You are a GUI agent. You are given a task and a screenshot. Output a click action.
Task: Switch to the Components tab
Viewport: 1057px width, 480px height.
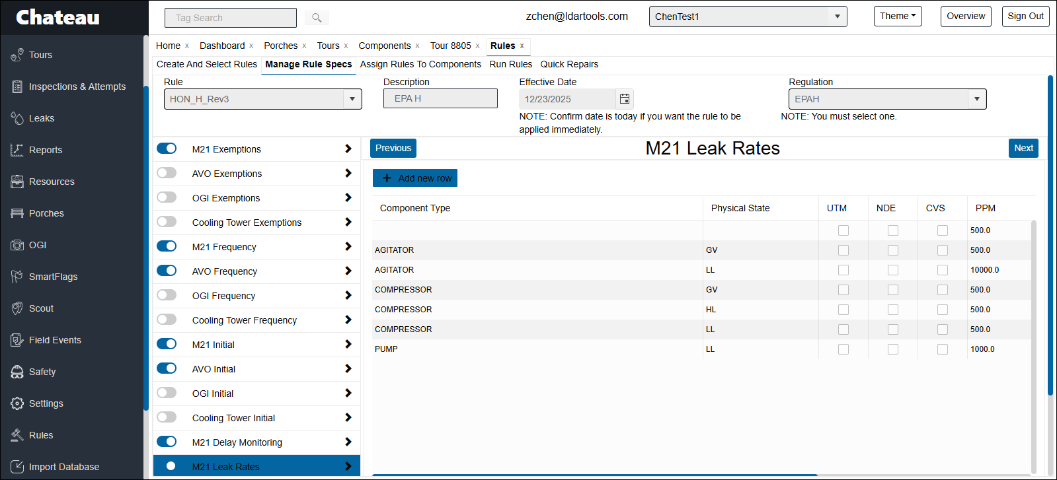[x=384, y=46]
